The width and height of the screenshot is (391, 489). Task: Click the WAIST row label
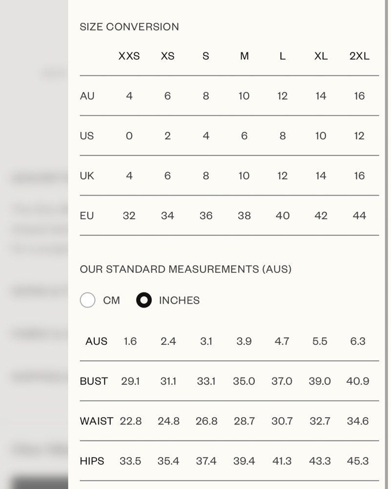point(97,421)
